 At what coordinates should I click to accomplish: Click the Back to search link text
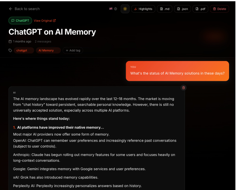27,9
